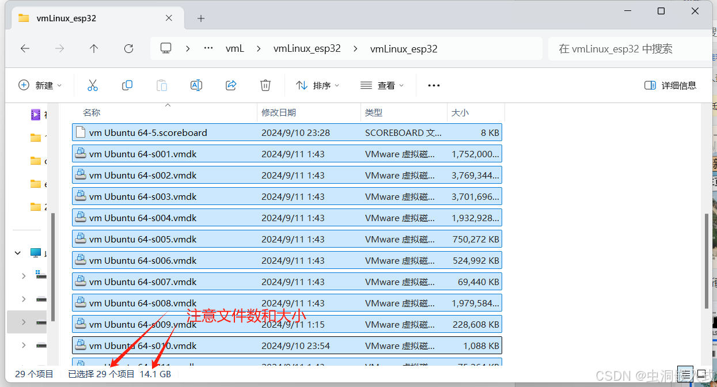The image size is (717, 387).
Task: Click the 69,440 KB size cell
Action: (x=479, y=282)
